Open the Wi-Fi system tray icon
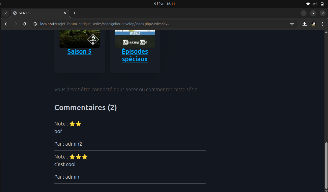328x192 pixels. (x=308, y=4)
